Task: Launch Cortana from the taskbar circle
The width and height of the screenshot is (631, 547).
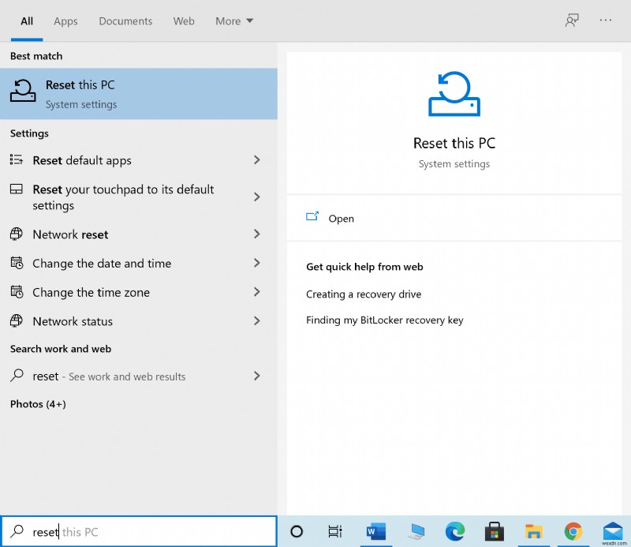Action: pos(297,531)
